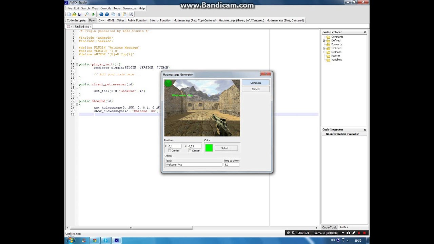Click the Y position input field
434x244 pixels.
(195, 146)
